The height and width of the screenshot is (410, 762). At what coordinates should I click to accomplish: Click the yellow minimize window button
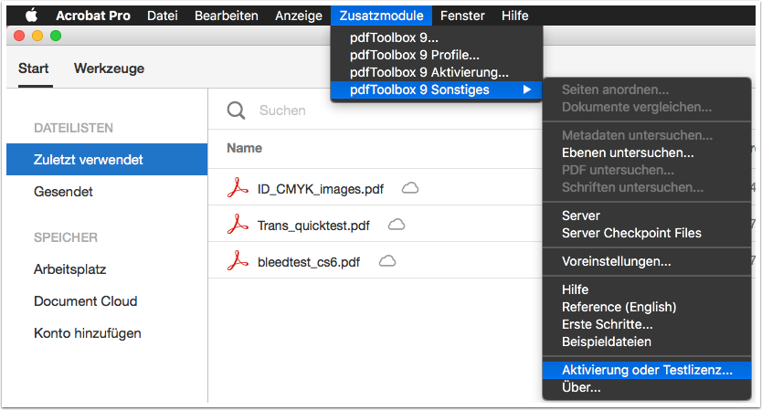[x=37, y=36]
